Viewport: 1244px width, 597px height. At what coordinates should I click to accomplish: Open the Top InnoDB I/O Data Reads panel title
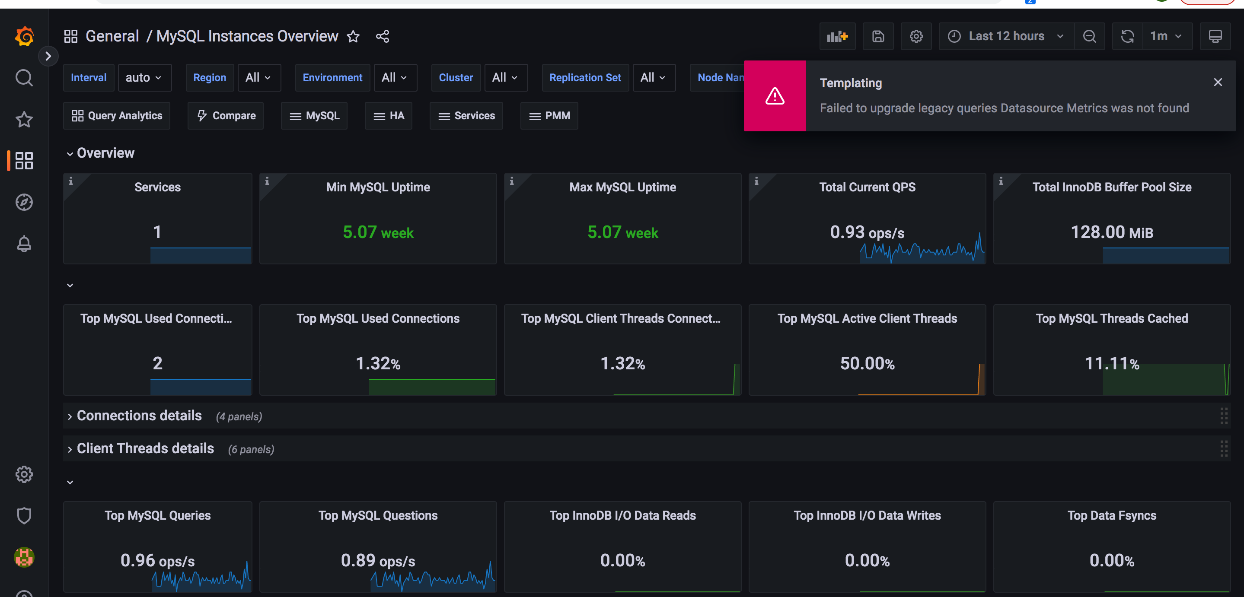[622, 515]
